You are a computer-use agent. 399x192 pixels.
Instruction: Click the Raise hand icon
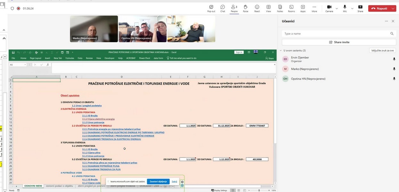coord(246,7)
